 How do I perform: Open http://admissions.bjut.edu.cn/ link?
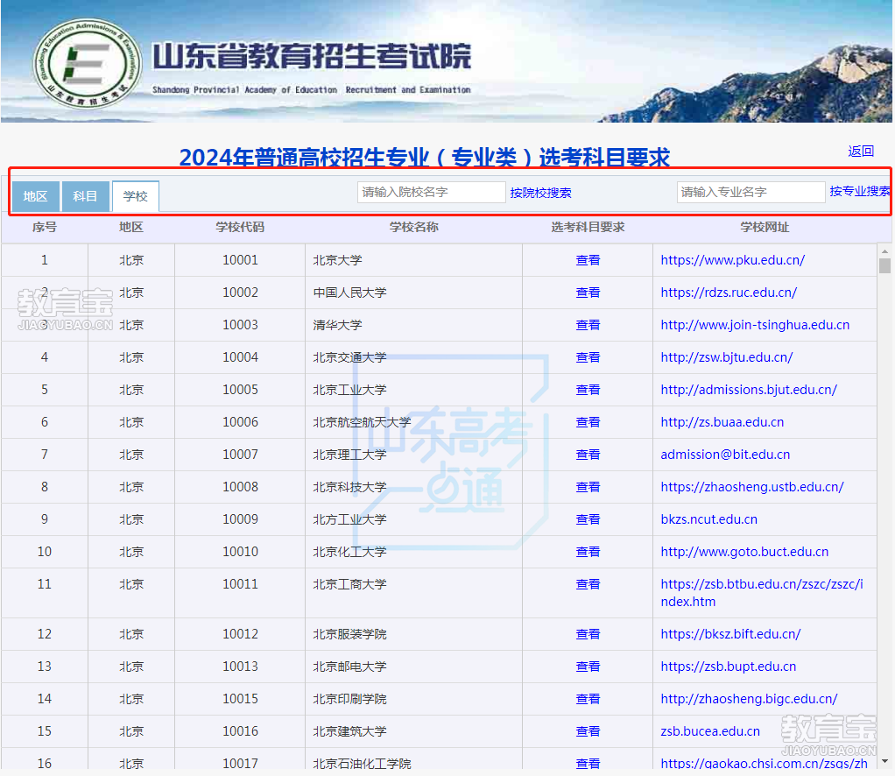tap(749, 390)
